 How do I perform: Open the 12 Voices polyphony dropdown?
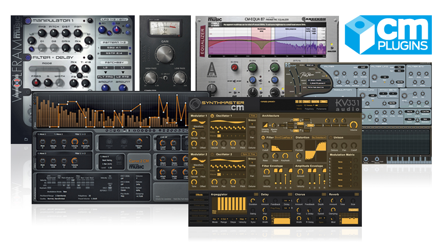click(x=309, y=105)
